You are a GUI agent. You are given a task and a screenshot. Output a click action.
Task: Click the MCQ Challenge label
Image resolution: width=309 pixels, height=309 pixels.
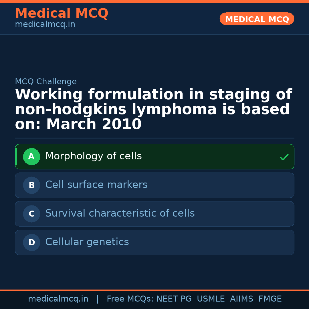46,82
